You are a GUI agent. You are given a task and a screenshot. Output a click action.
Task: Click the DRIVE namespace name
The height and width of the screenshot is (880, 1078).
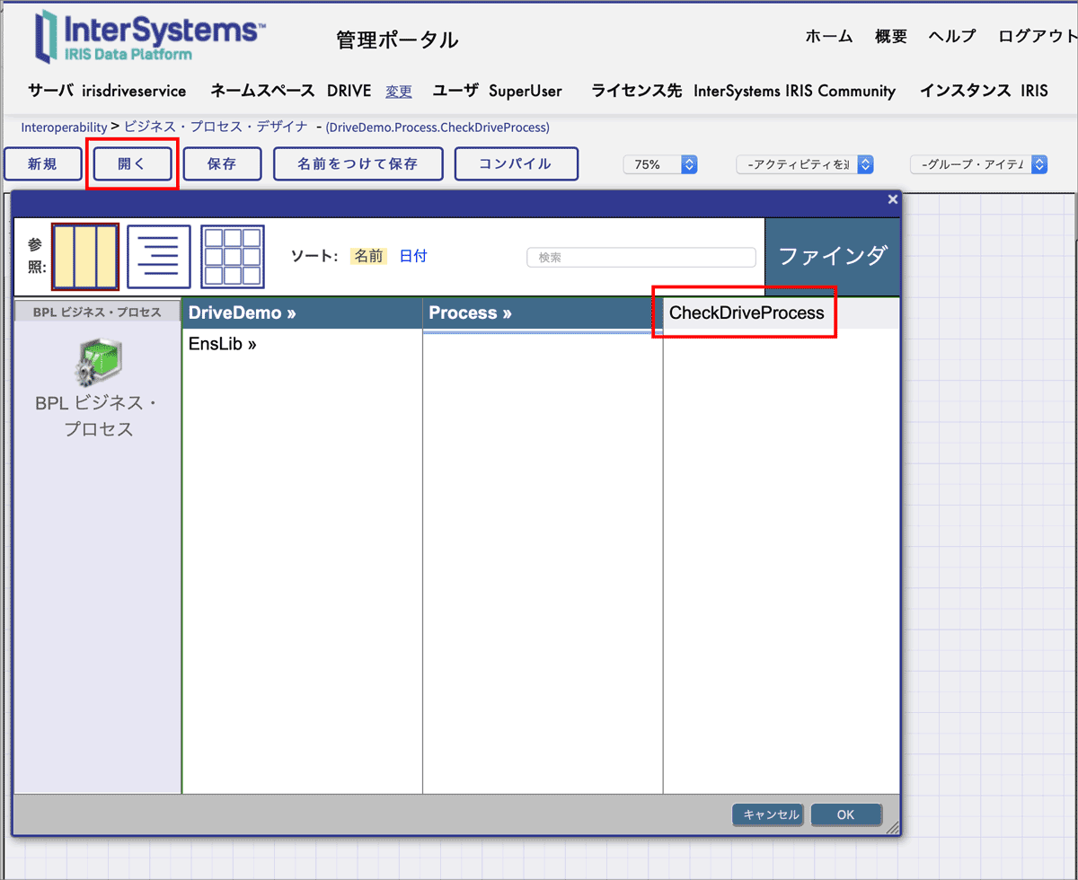click(349, 91)
